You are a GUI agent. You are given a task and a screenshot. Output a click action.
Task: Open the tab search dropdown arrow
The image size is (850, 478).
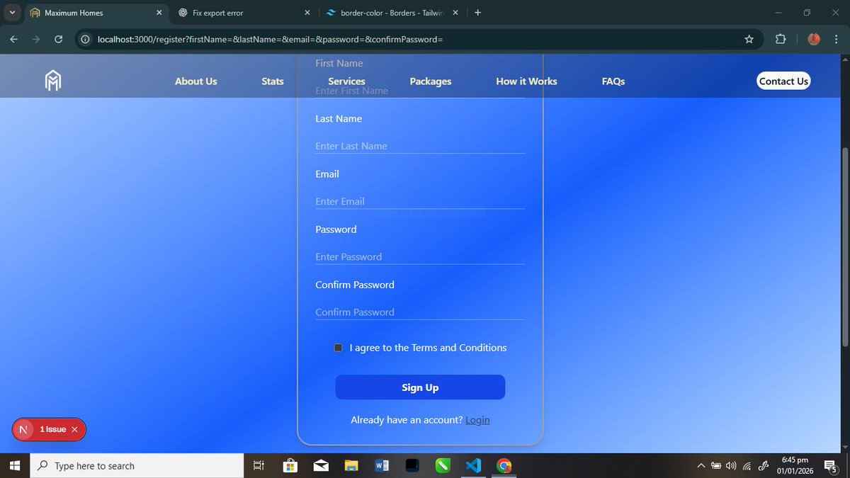12,13
